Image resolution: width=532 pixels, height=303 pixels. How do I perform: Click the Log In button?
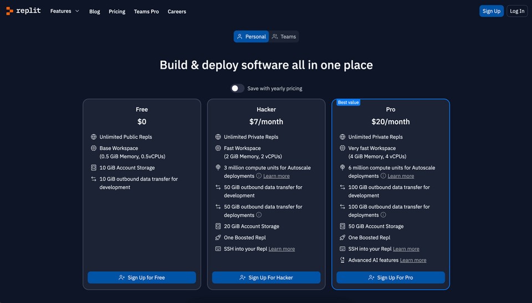(x=517, y=11)
